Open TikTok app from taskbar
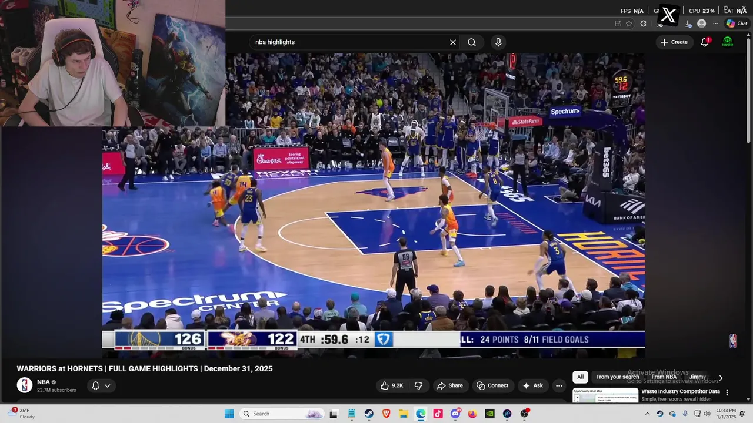The image size is (753, 423). click(x=438, y=414)
